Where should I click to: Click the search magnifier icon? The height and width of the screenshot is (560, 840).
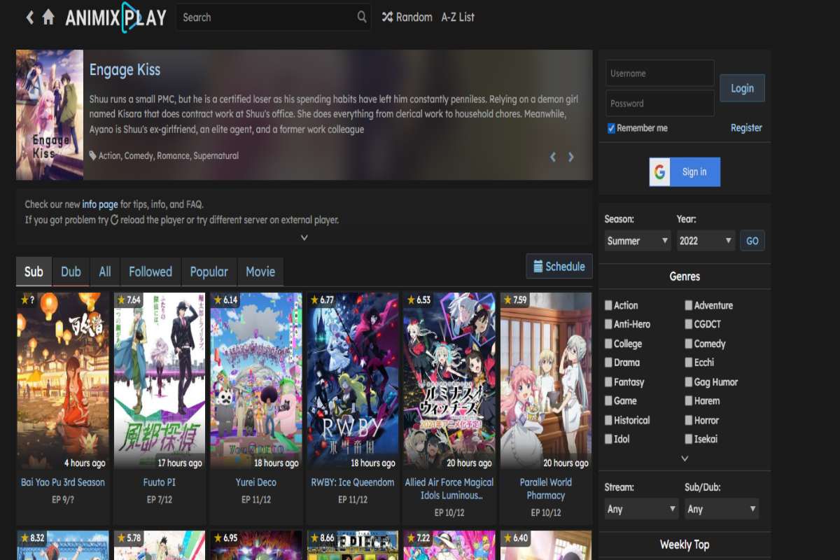(x=362, y=17)
